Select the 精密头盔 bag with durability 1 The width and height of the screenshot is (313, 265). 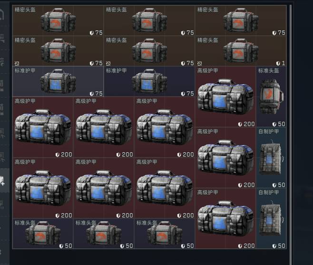[241, 51]
